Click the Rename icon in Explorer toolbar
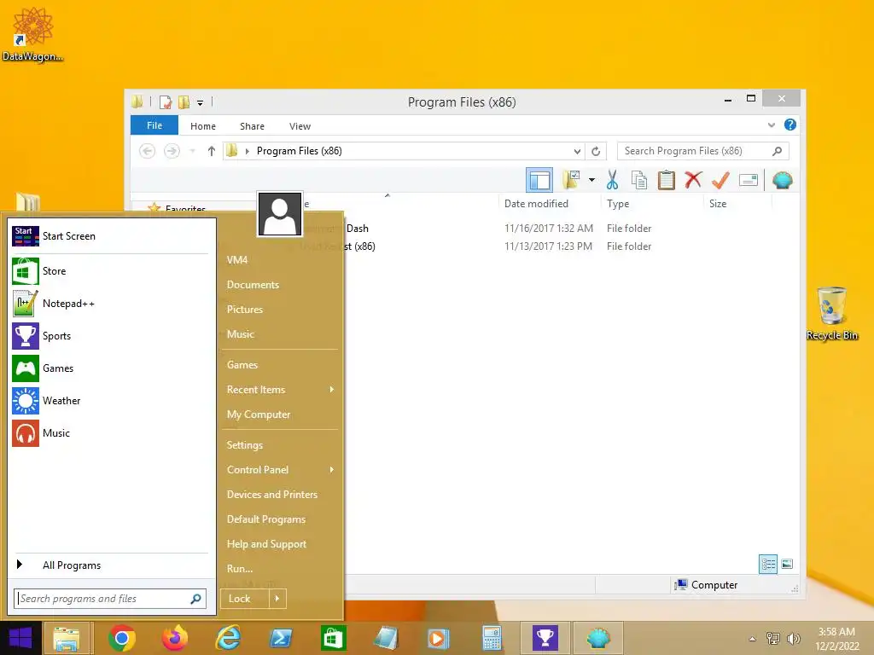 coord(748,180)
